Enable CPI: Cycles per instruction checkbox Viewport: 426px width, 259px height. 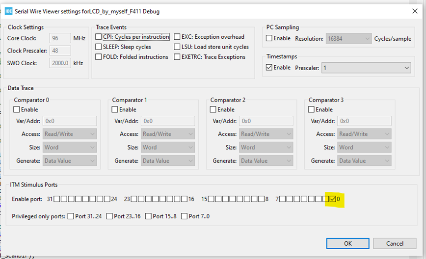point(99,37)
